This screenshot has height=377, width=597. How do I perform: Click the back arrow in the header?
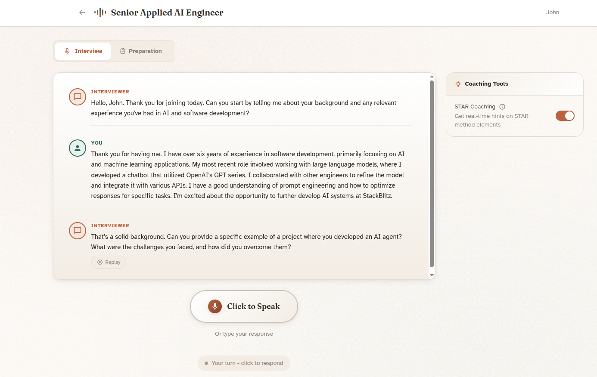tap(82, 12)
